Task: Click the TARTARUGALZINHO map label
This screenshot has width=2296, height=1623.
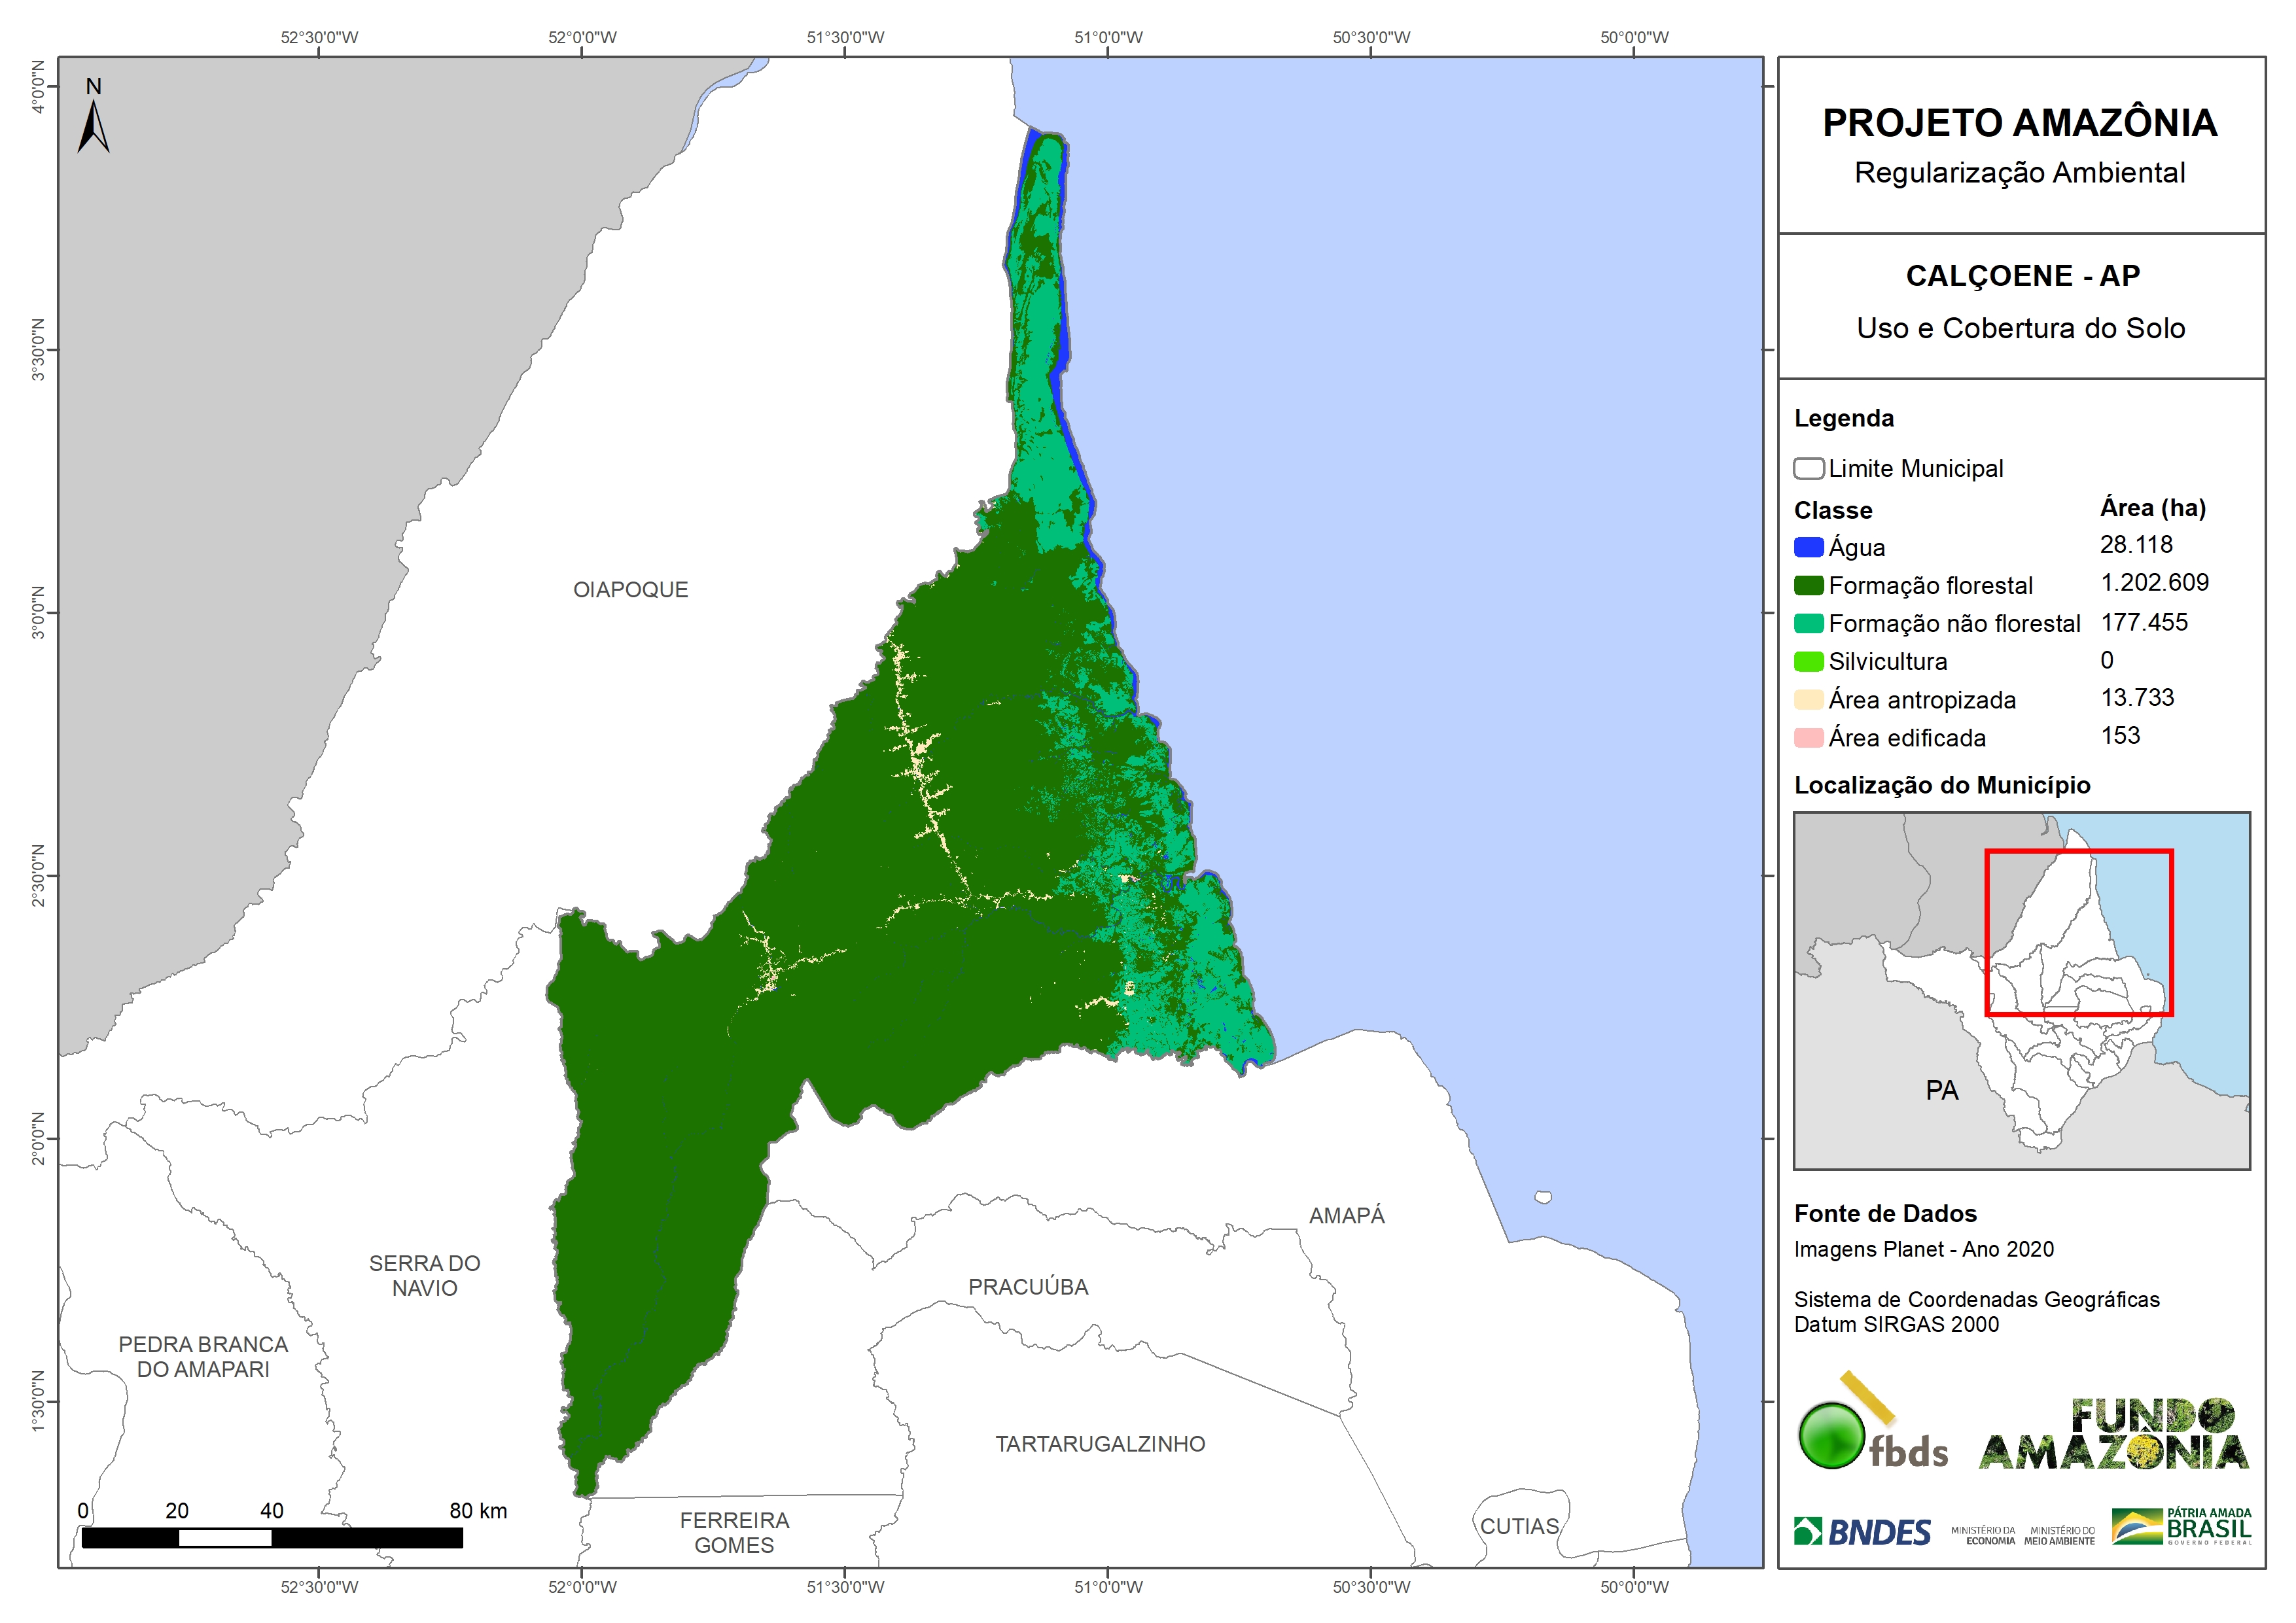Action: (1100, 1444)
